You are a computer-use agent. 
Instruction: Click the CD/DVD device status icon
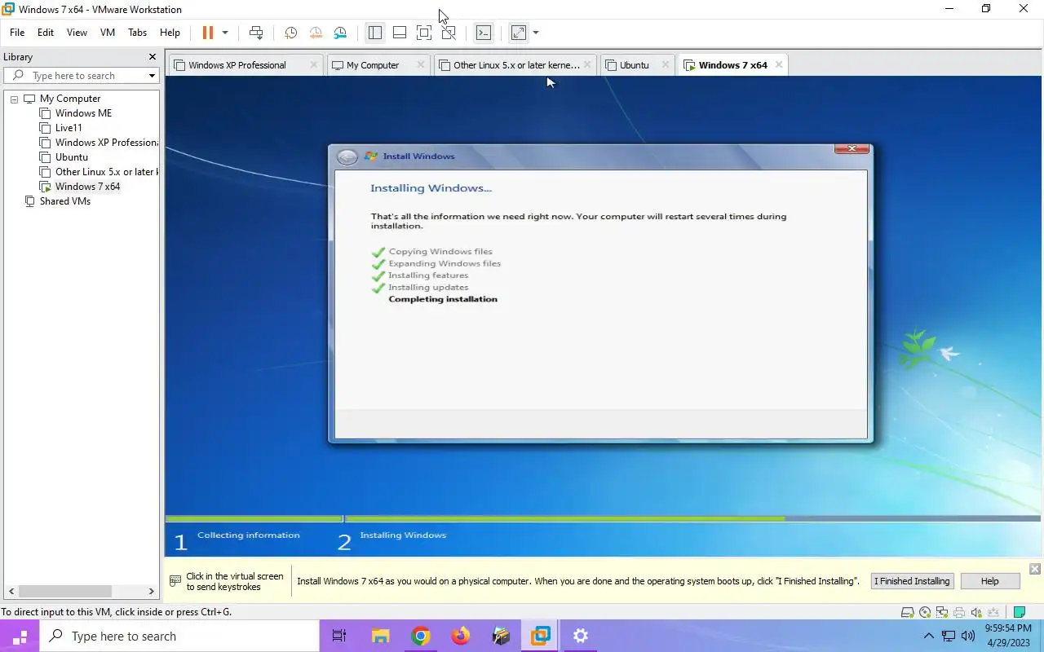[x=925, y=613]
